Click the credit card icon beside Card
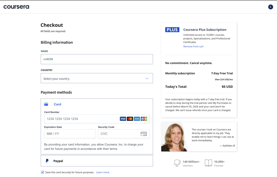This screenshot has height=177, width=277. (46, 104)
